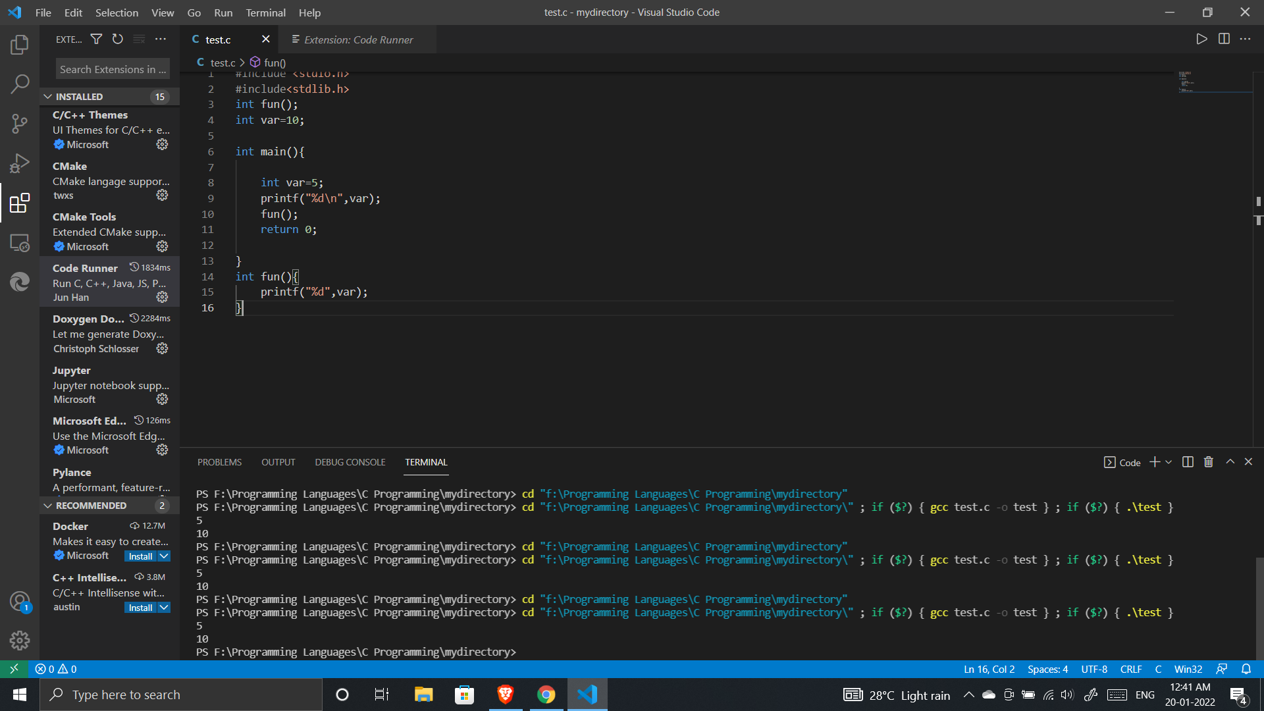Switch to the OUTPUT panel tab
The height and width of the screenshot is (711, 1264).
[x=278, y=462]
